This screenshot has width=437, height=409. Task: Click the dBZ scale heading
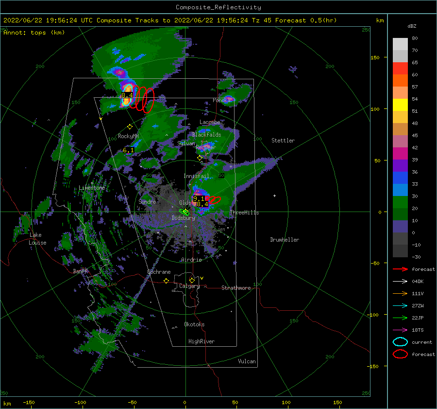coord(412,26)
